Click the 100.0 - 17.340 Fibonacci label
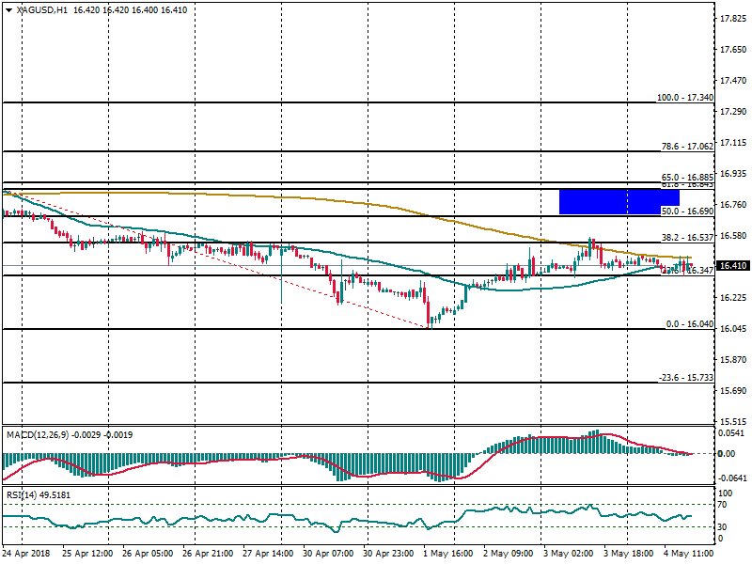The image size is (752, 564). (x=684, y=98)
